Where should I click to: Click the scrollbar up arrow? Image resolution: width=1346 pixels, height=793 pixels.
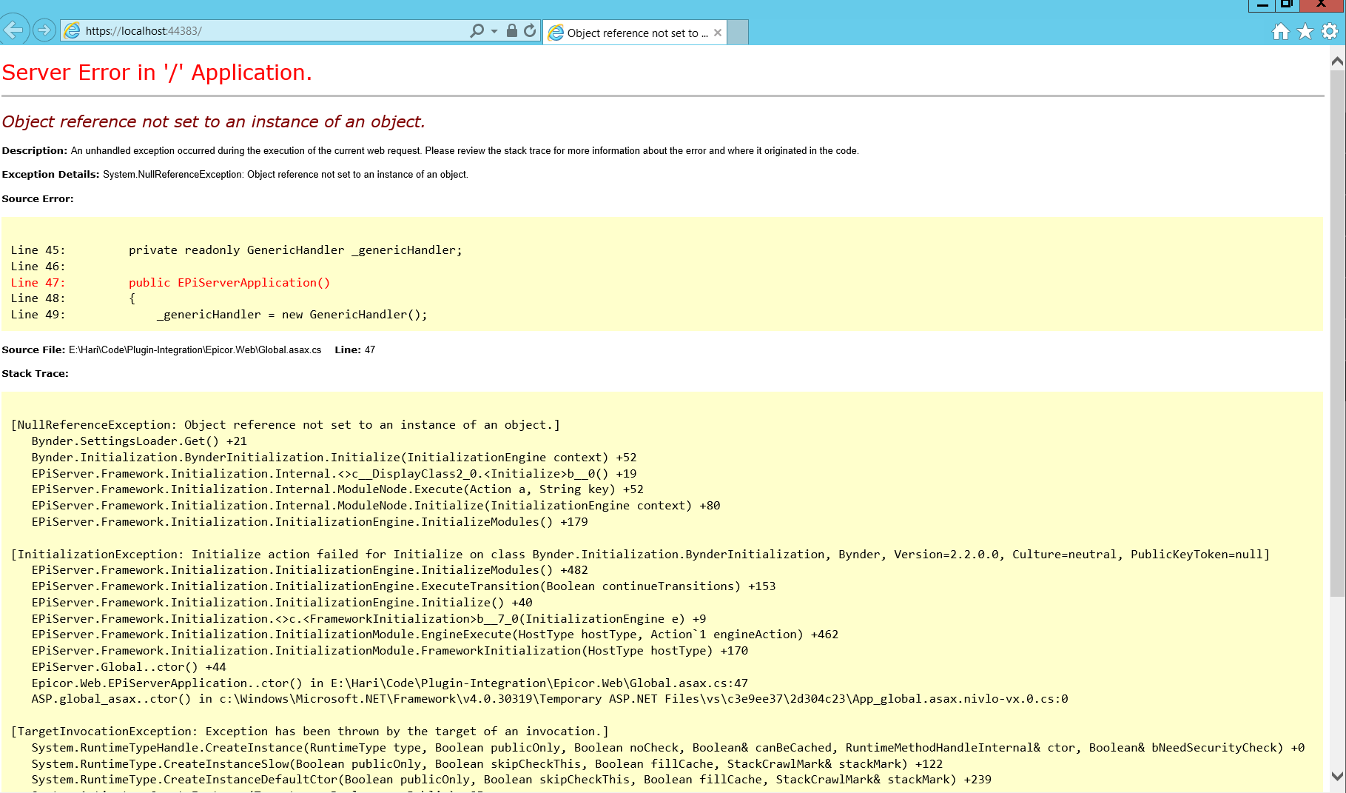[1337, 61]
